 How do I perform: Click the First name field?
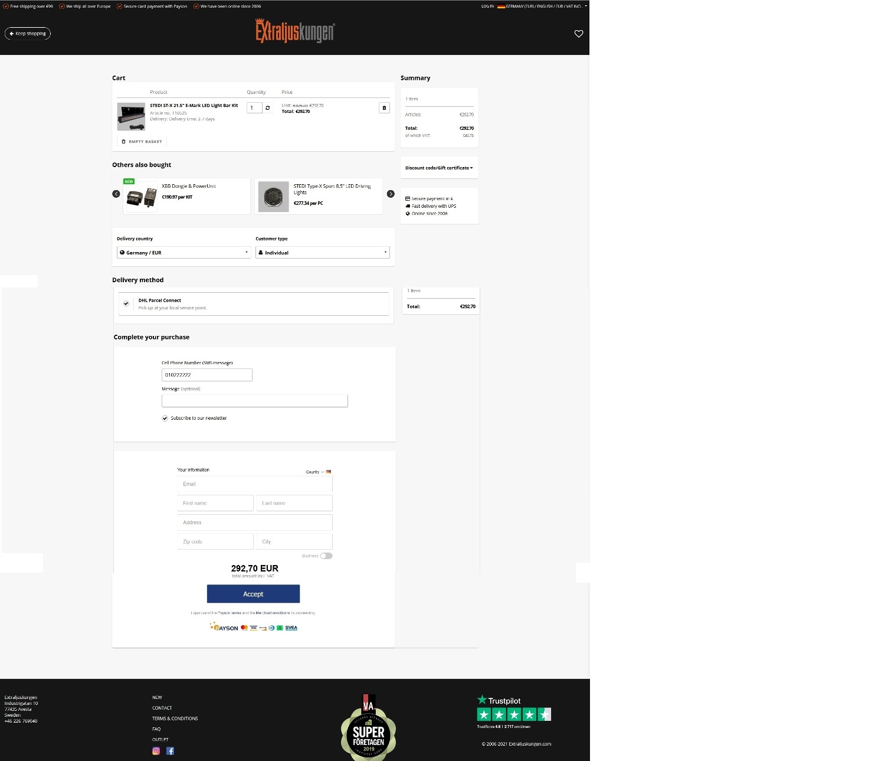[215, 503]
